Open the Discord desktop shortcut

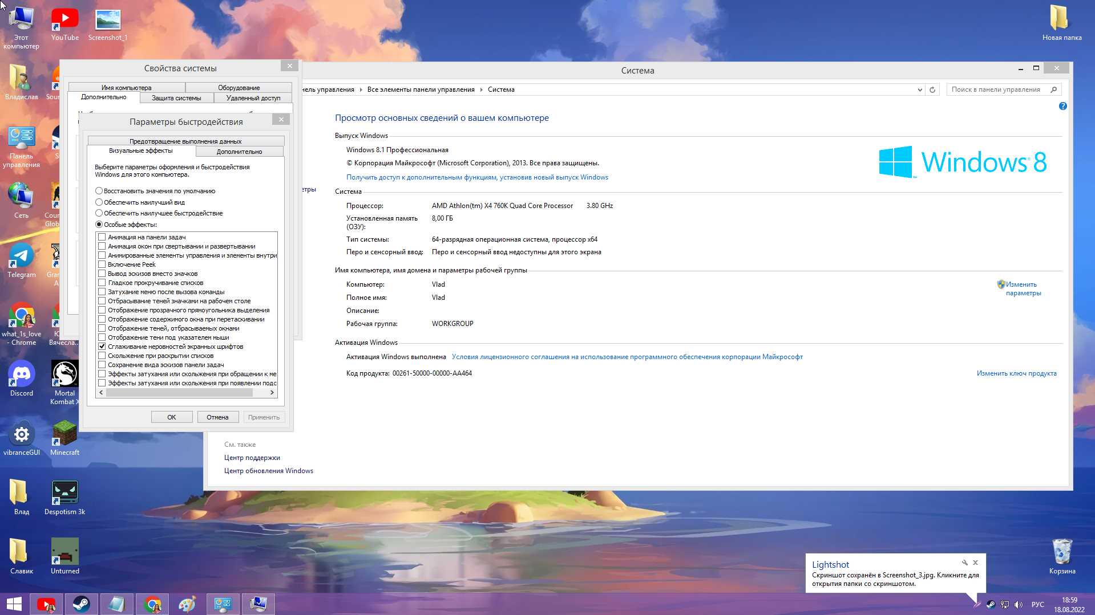click(x=22, y=379)
